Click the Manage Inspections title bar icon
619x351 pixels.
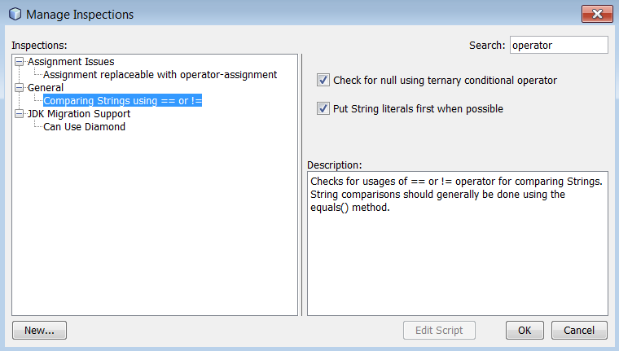coord(14,14)
